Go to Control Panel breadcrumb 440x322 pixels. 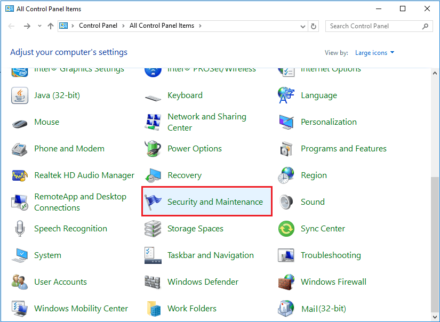click(98, 26)
